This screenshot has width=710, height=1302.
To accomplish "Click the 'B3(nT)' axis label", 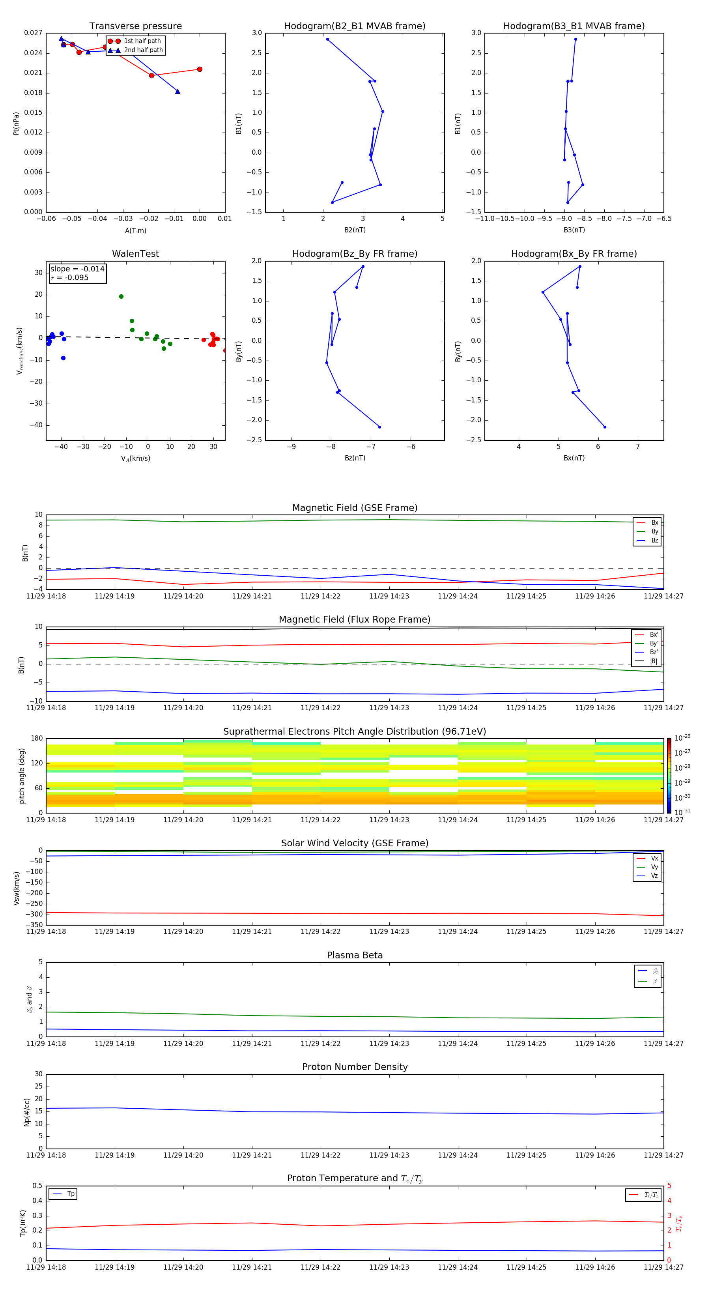I will (574, 230).
